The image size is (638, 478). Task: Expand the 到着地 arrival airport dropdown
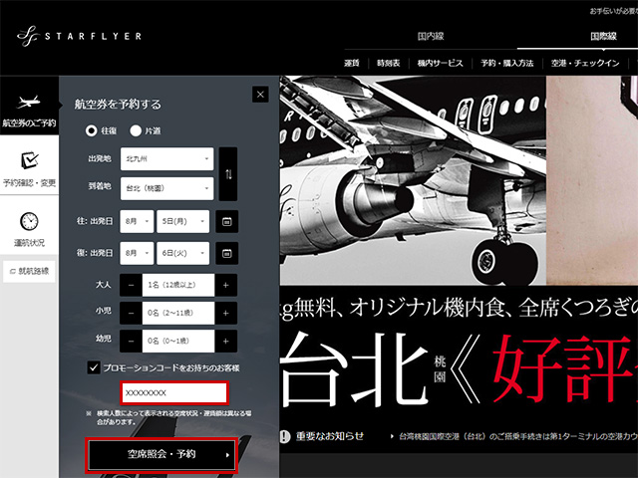tap(165, 189)
